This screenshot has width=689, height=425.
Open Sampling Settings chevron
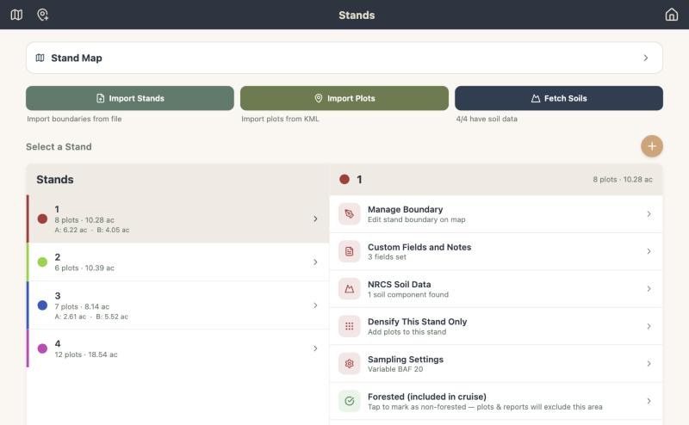coord(649,364)
